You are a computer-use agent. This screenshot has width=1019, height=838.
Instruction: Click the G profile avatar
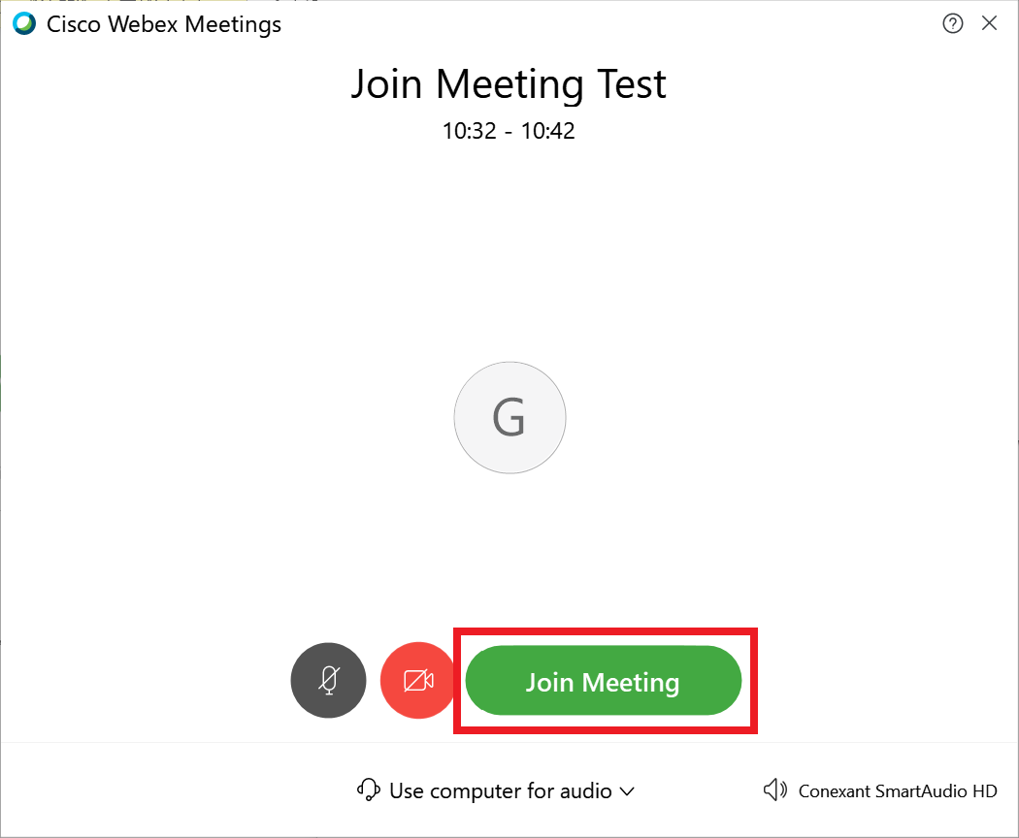click(x=509, y=418)
